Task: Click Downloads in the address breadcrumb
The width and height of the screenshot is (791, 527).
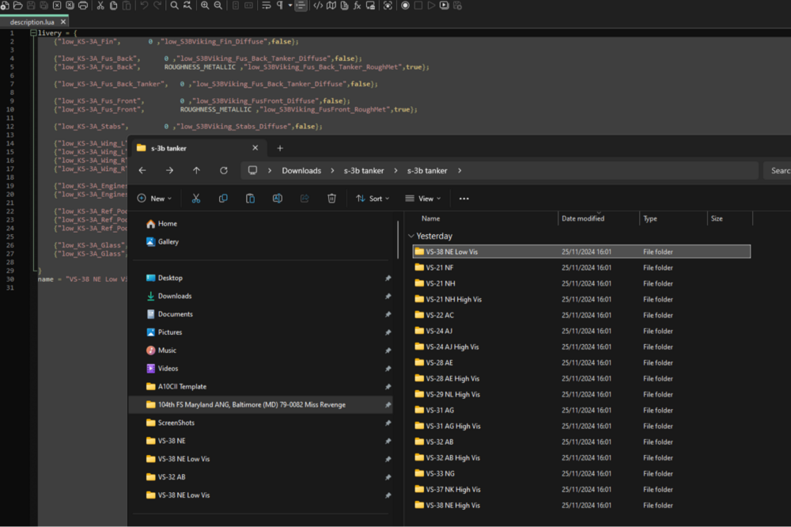Action: (x=301, y=170)
